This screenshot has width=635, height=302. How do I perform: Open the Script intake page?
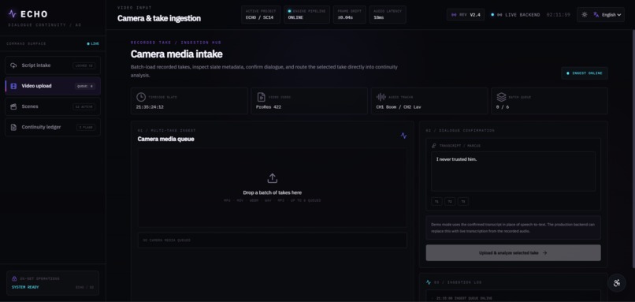[53, 65]
